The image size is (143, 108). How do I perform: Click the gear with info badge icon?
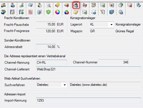(x=121, y=12)
